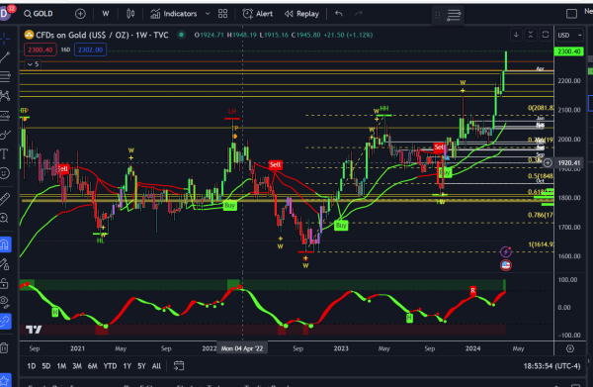This screenshot has width=593, height=387.
Task: Select the Text drawing tool
Action: [5, 153]
